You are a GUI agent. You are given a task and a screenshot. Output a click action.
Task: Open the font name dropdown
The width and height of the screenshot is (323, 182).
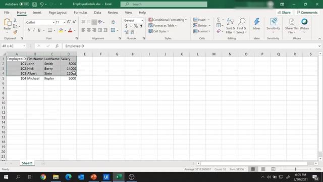[53, 22]
